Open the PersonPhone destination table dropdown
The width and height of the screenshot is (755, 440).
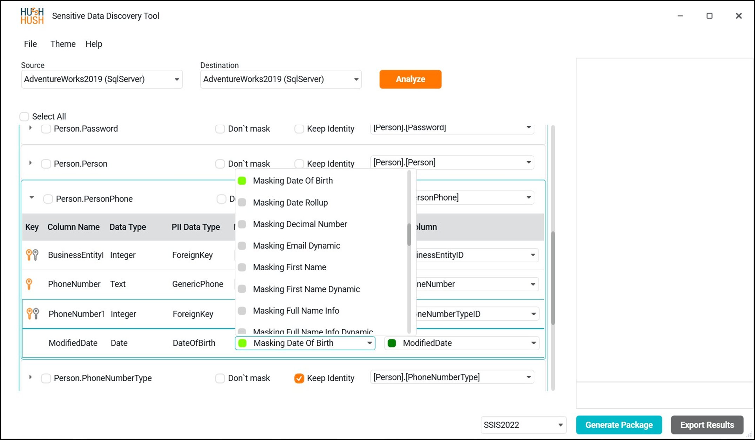click(x=475, y=197)
